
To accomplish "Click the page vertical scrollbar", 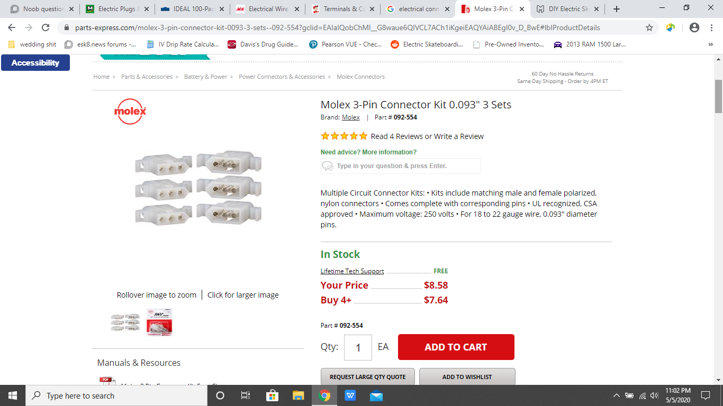I will click(718, 211).
